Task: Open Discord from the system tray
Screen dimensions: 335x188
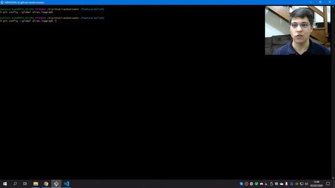Action: tap(261, 184)
